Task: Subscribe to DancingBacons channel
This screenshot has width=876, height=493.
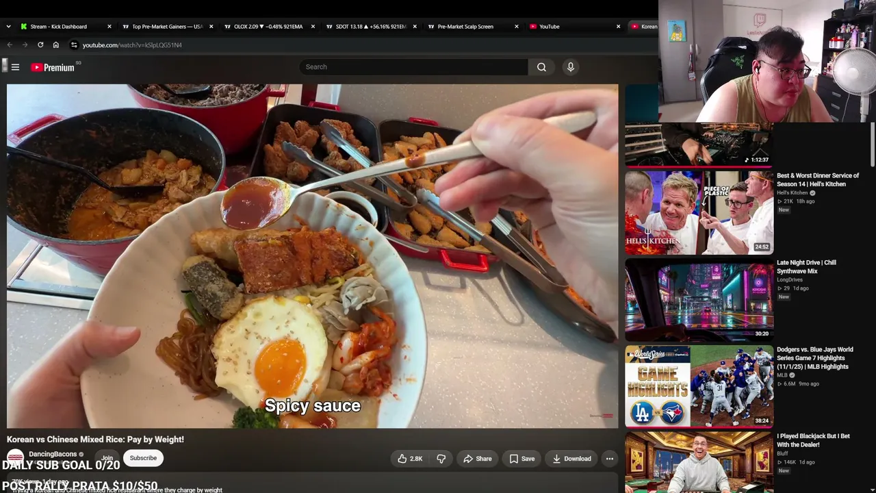Action: click(x=143, y=458)
